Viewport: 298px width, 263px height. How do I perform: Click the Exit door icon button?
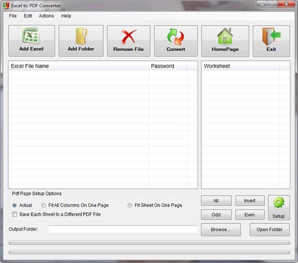271,41
